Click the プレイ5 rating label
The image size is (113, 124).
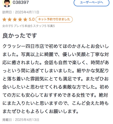tap(19, 26)
